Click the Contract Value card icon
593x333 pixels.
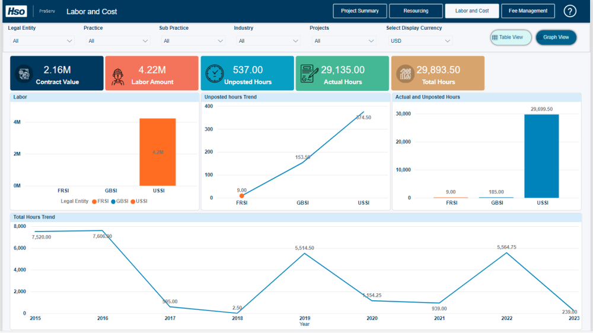click(x=24, y=74)
